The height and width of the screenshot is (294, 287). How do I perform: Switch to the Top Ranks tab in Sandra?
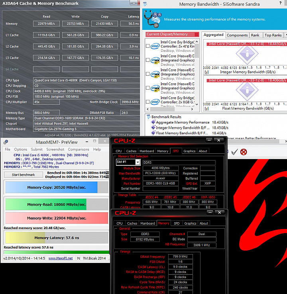pos(273,35)
